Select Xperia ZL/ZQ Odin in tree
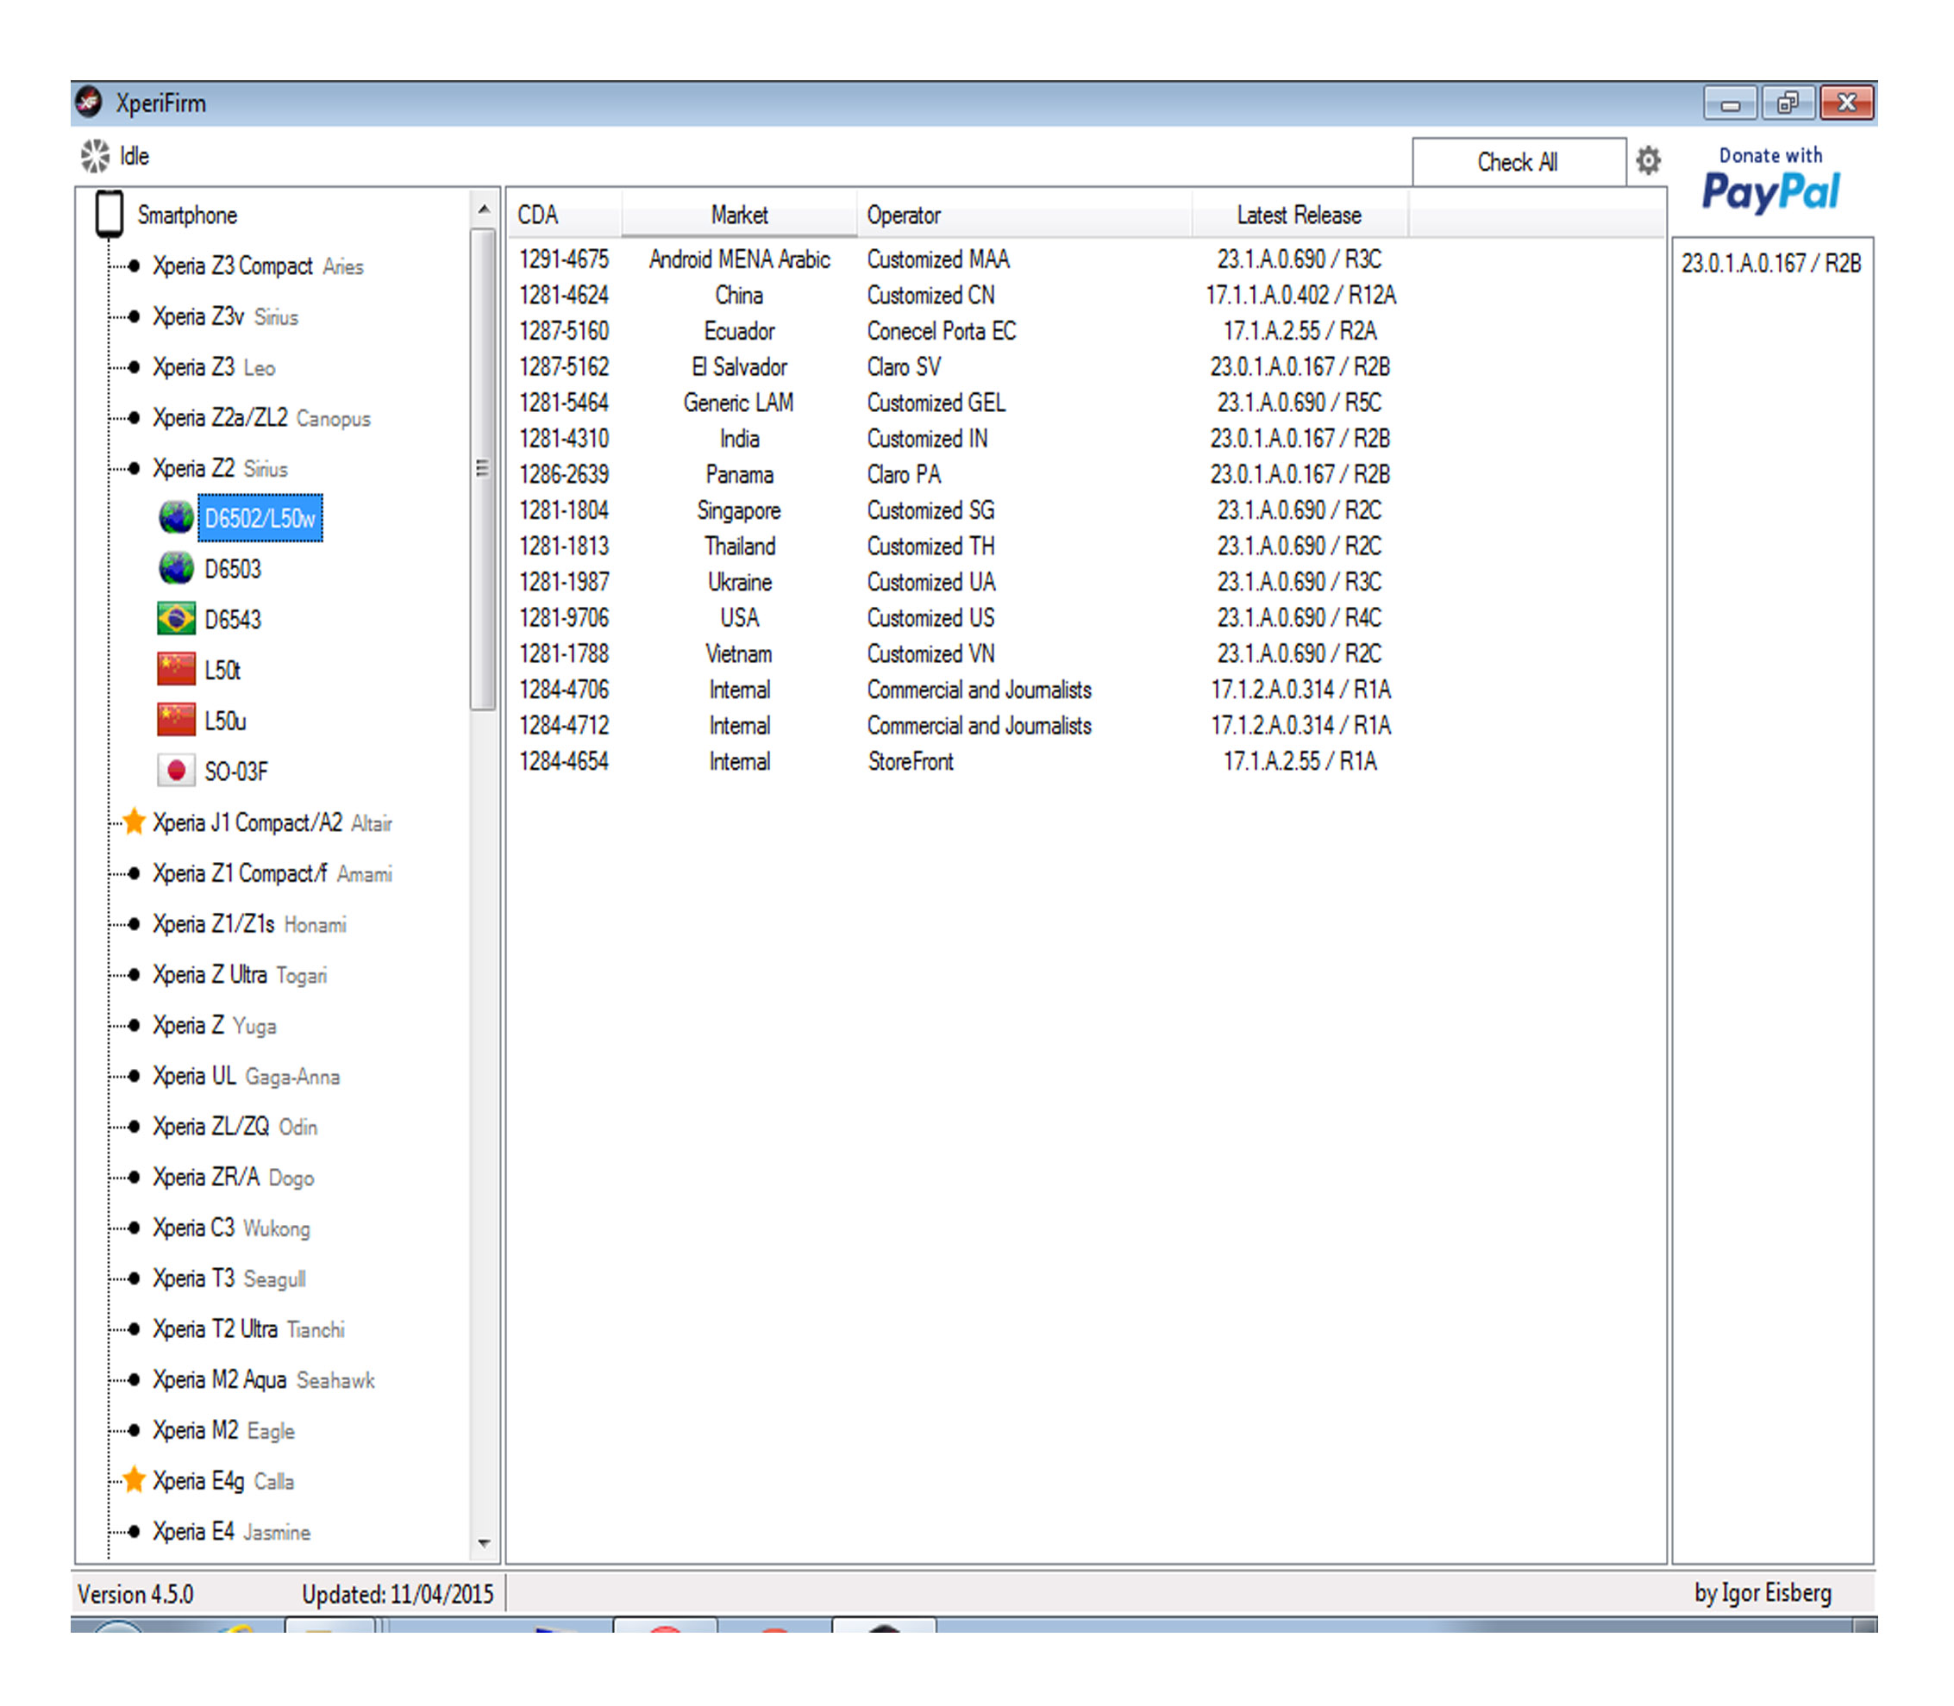Viewport: 1954px width, 1706px height. [x=235, y=1126]
